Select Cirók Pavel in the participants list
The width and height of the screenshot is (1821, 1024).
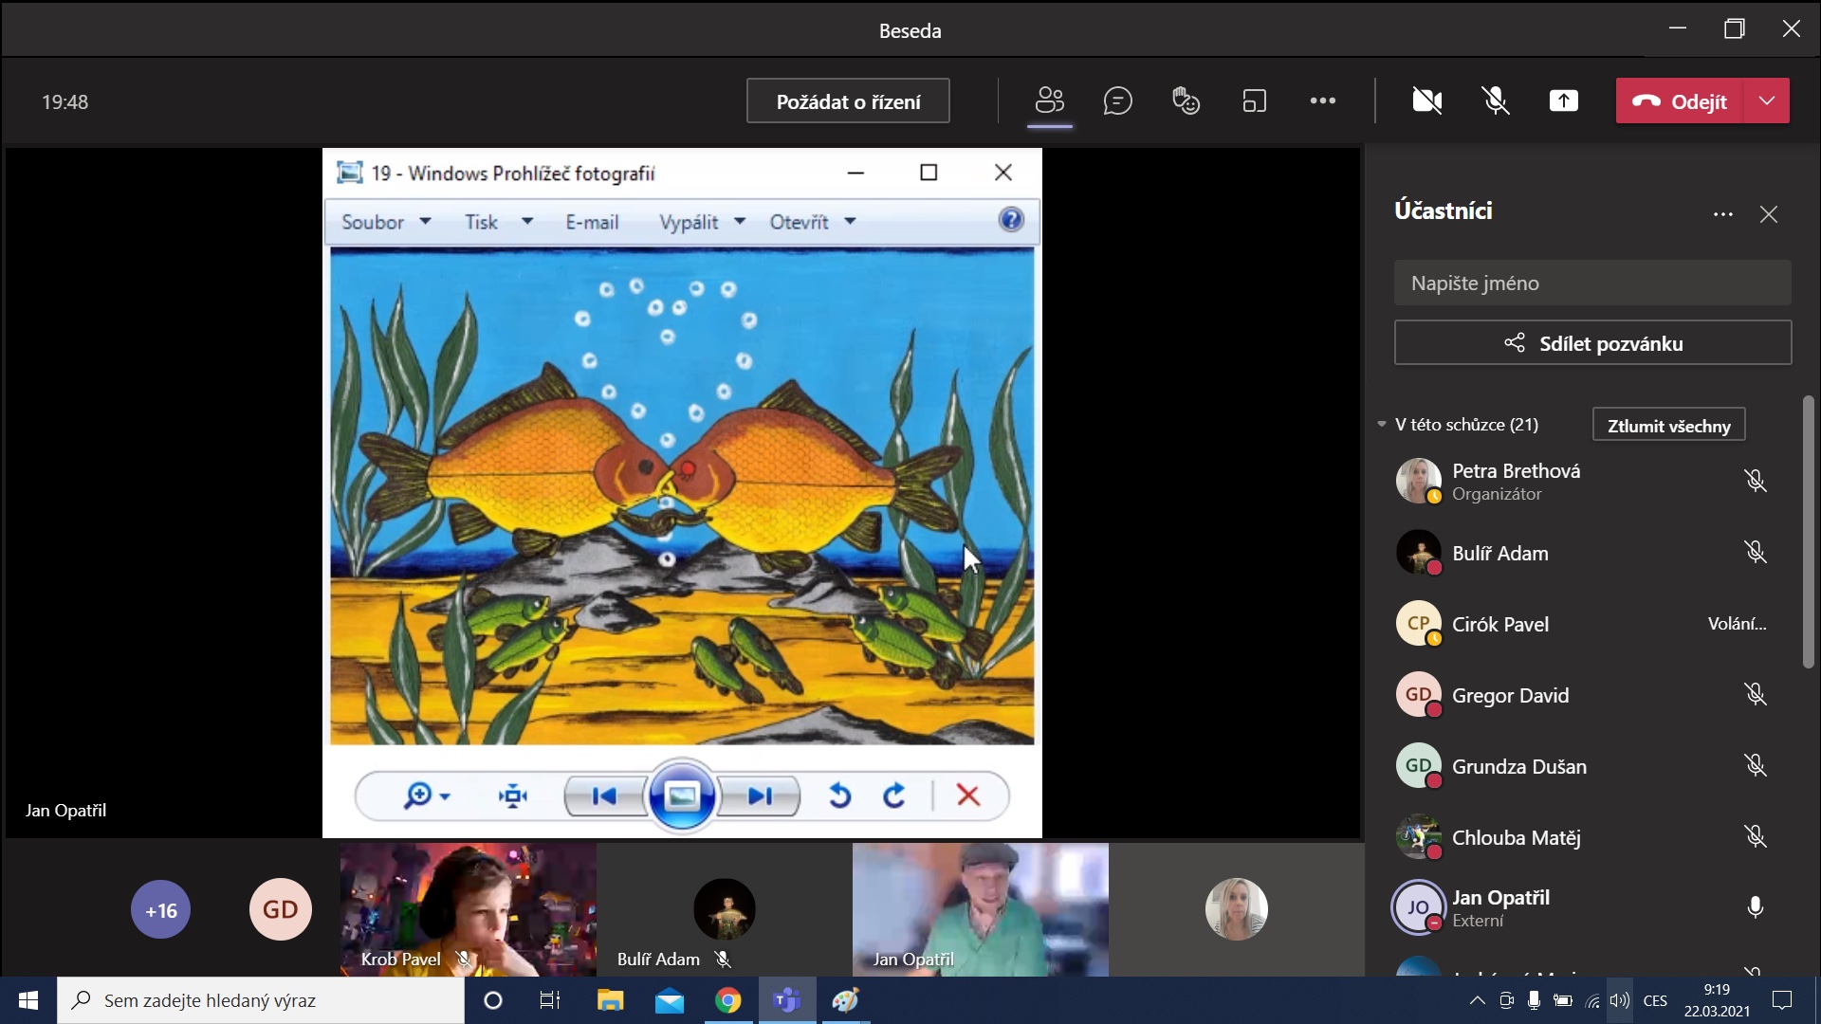point(1499,624)
